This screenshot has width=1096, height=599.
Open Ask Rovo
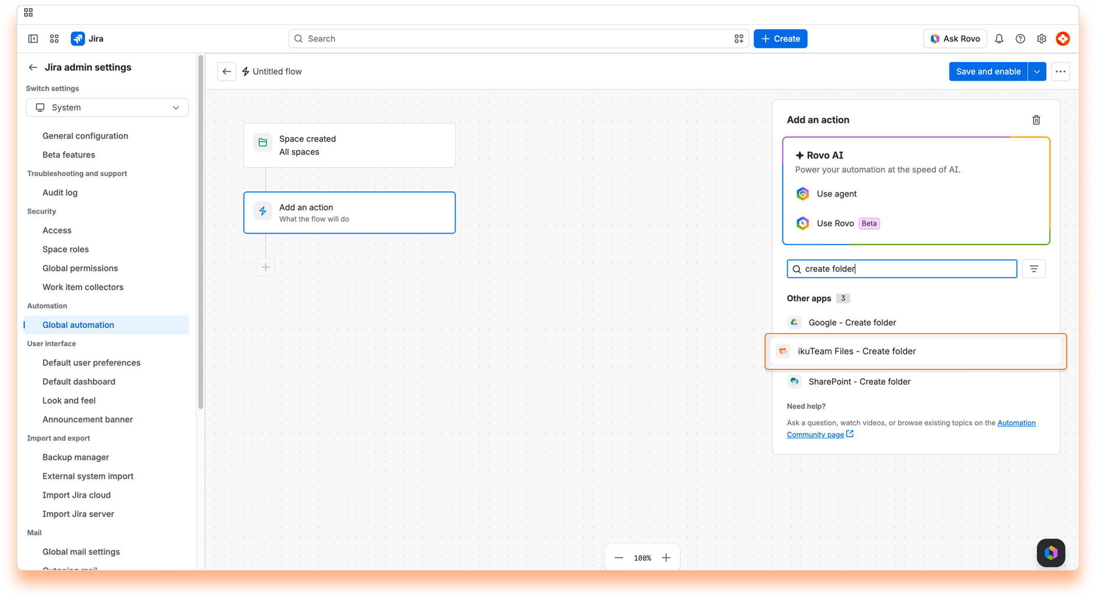click(955, 39)
